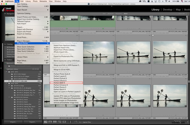Toggle the filter lock icon
Screen dimensions: 190x125
(188, 13)
